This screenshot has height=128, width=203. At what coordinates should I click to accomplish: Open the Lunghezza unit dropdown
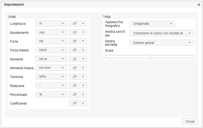[51, 23]
